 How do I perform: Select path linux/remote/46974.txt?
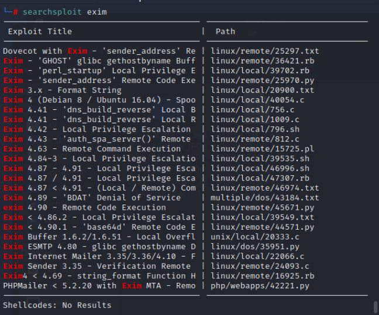pyautogui.click(x=265, y=188)
